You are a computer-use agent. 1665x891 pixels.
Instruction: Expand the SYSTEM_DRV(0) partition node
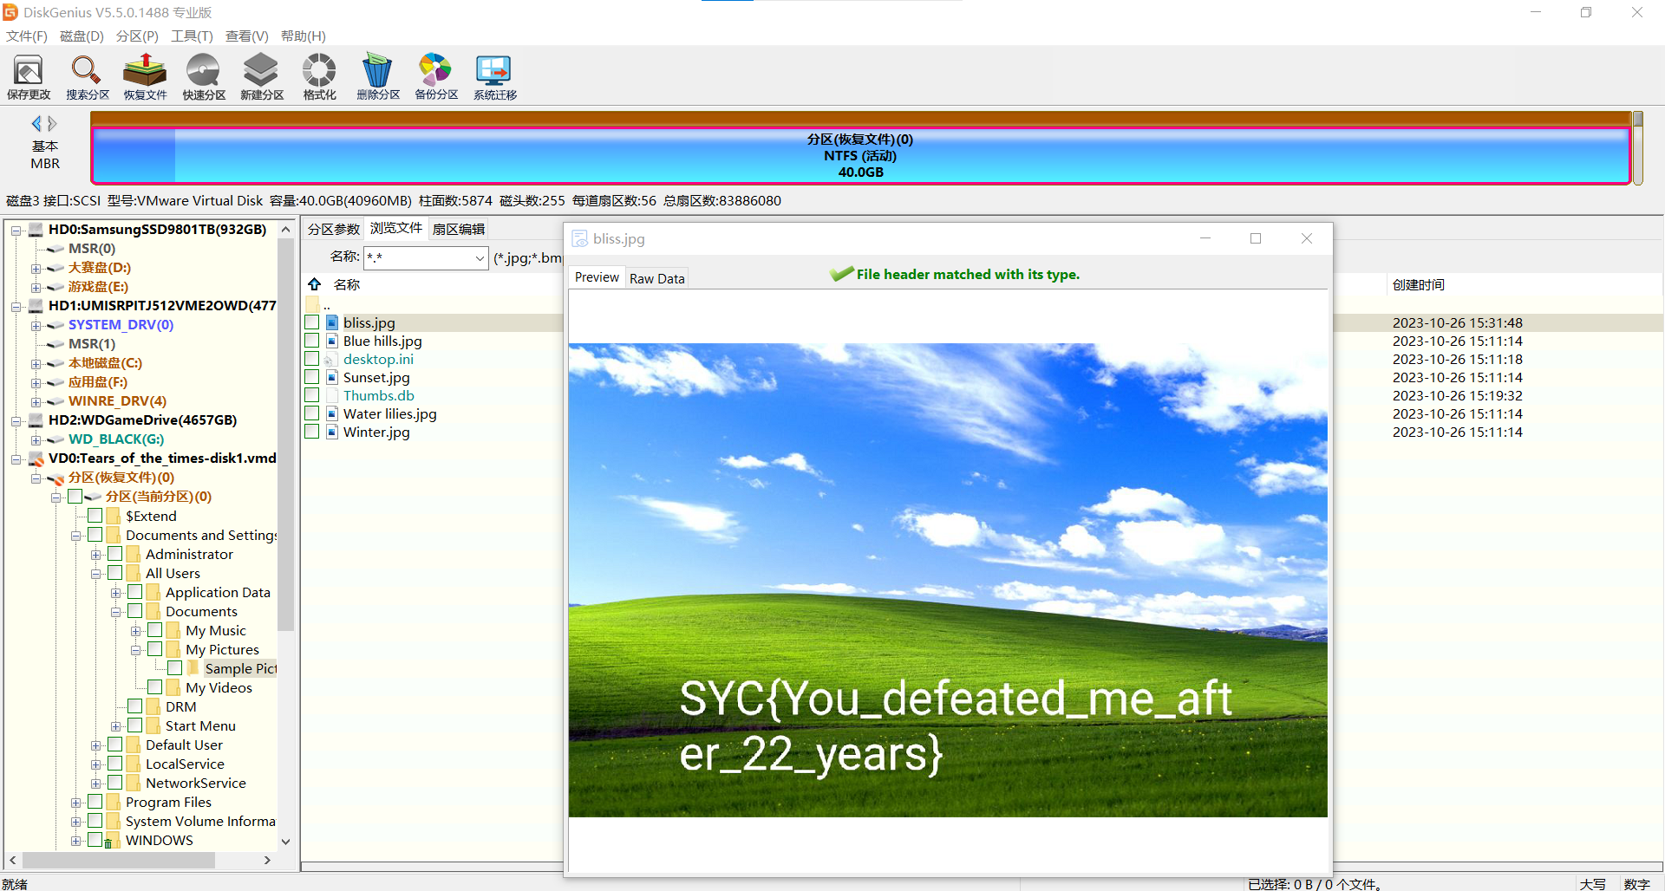click(36, 326)
